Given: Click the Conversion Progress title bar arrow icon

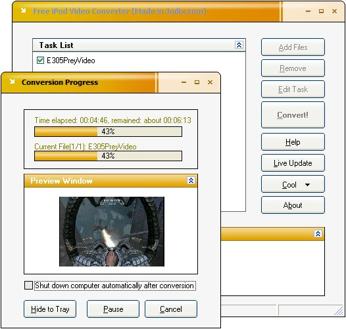Looking at the screenshot, I should click(12, 82).
